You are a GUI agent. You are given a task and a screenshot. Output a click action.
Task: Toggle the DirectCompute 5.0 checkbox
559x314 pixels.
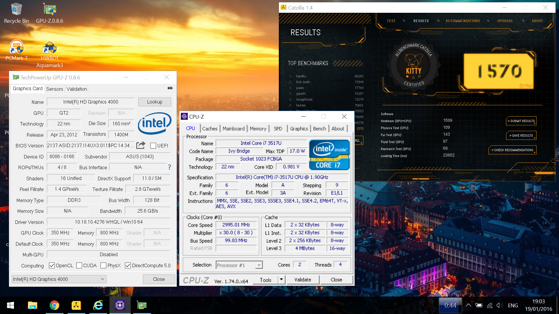click(128, 265)
